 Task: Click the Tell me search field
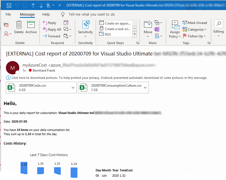pos(92,14)
